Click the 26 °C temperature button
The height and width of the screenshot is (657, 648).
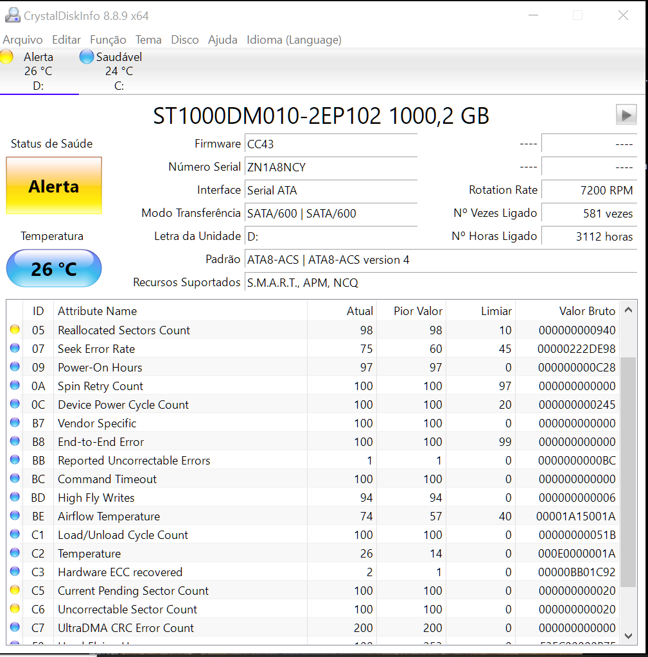click(x=54, y=268)
